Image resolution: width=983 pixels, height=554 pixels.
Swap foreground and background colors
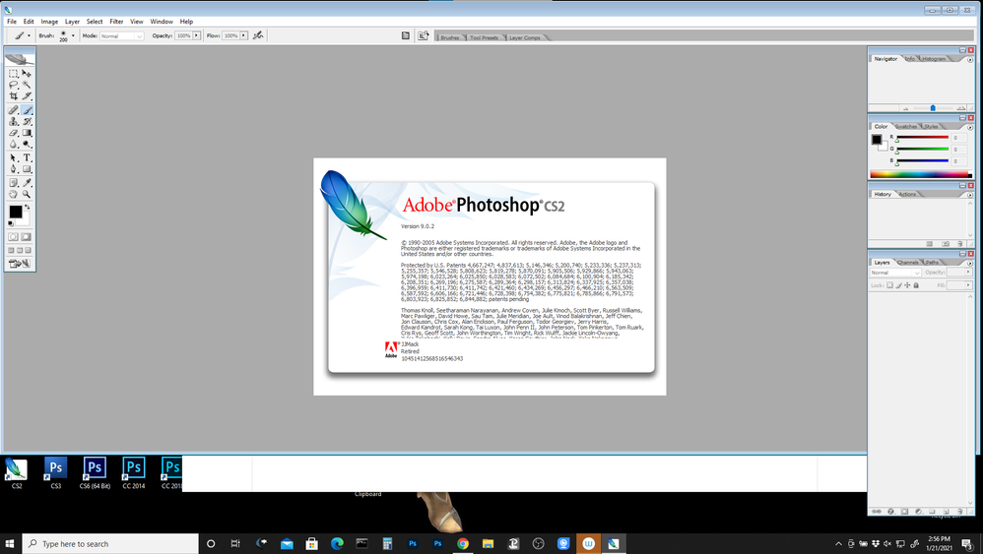(27, 208)
